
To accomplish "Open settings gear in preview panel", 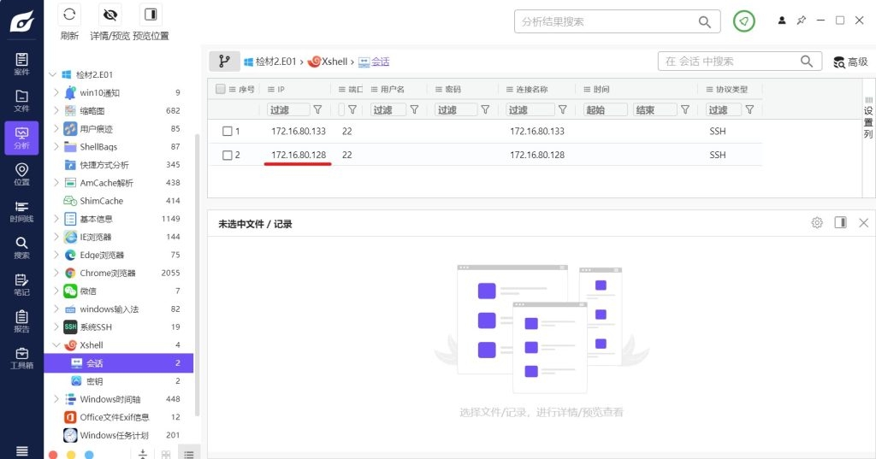I will pyautogui.click(x=817, y=223).
